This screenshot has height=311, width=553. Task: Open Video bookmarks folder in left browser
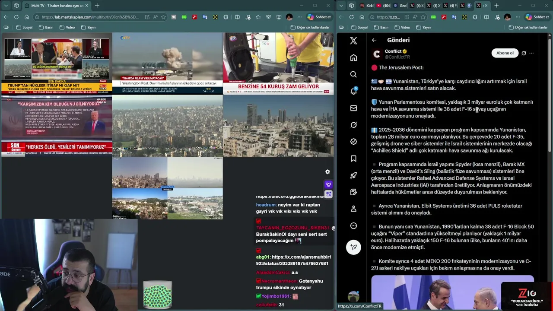(67, 27)
